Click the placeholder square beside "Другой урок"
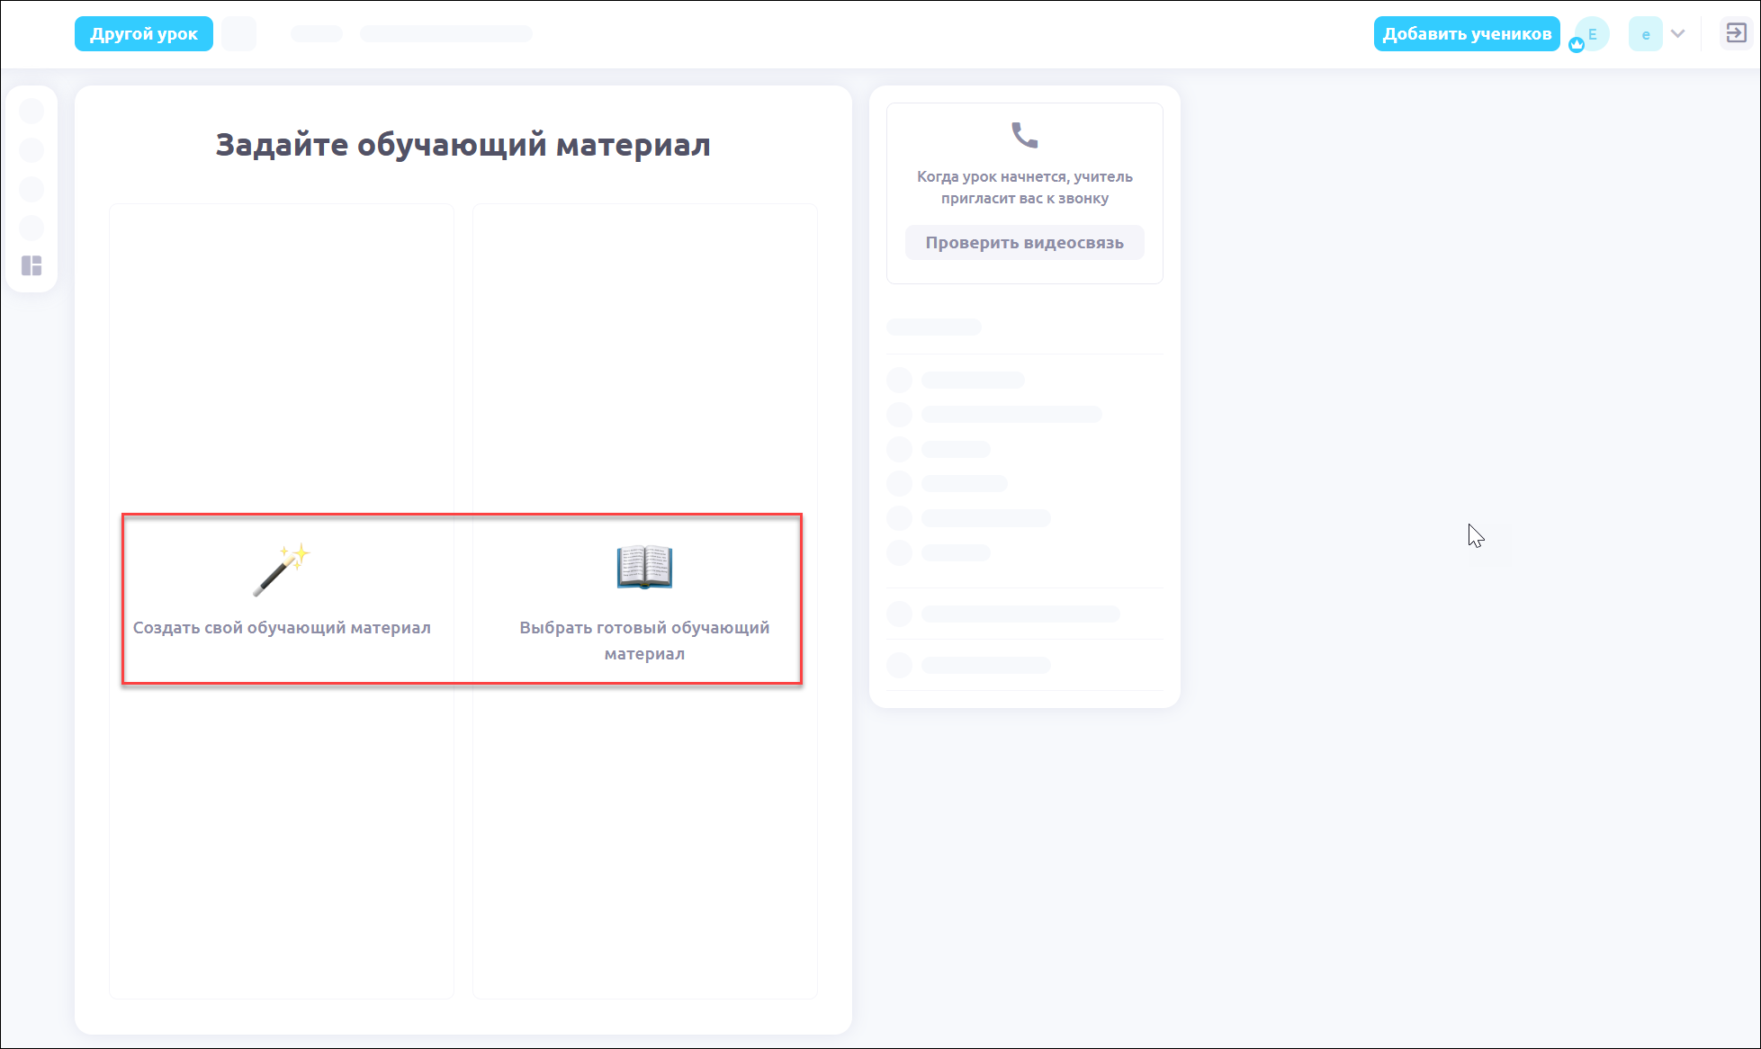 pos(239,33)
